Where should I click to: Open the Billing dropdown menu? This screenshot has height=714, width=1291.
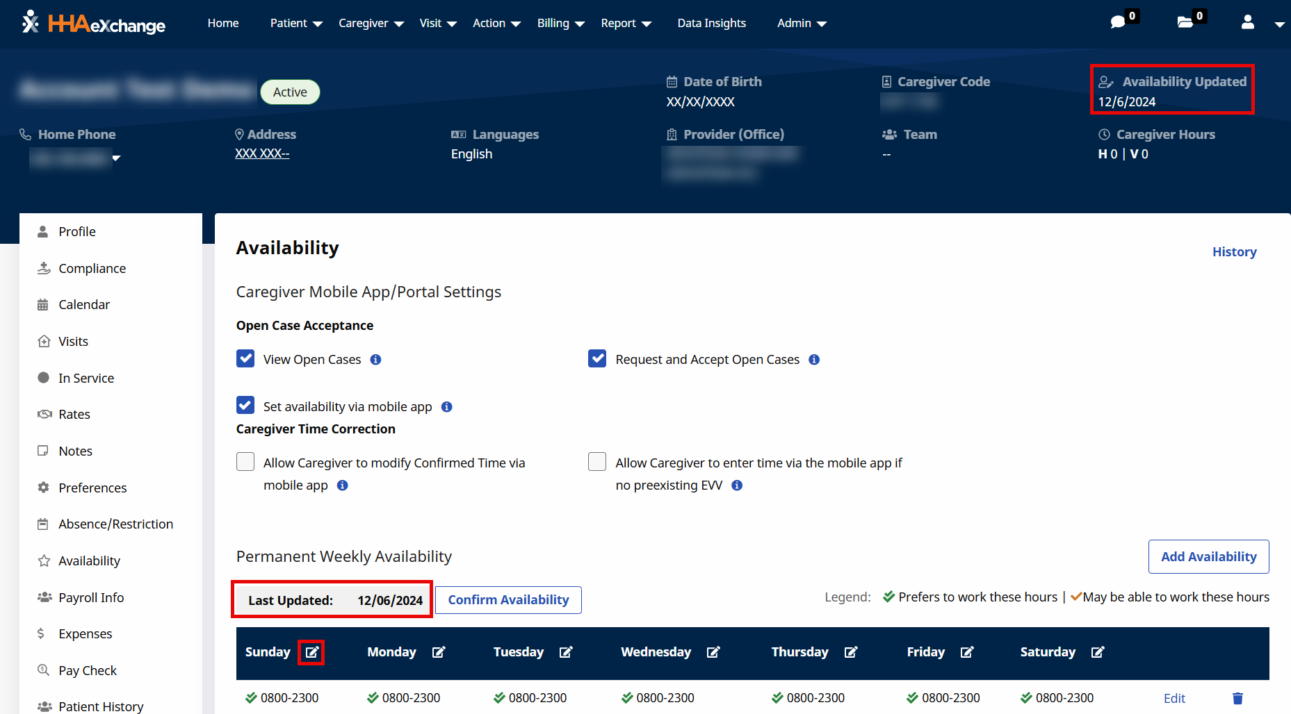pyautogui.click(x=560, y=23)
